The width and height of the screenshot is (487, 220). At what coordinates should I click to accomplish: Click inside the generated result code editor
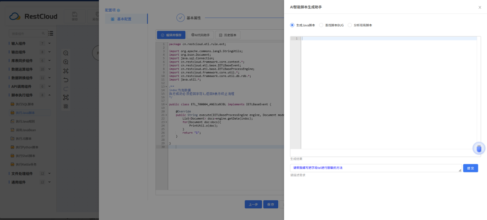coord(389,93)
